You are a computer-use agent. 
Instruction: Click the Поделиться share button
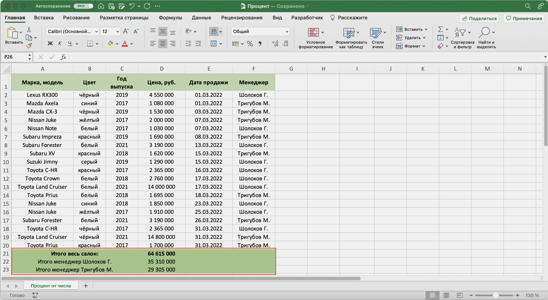coord(479,18)
